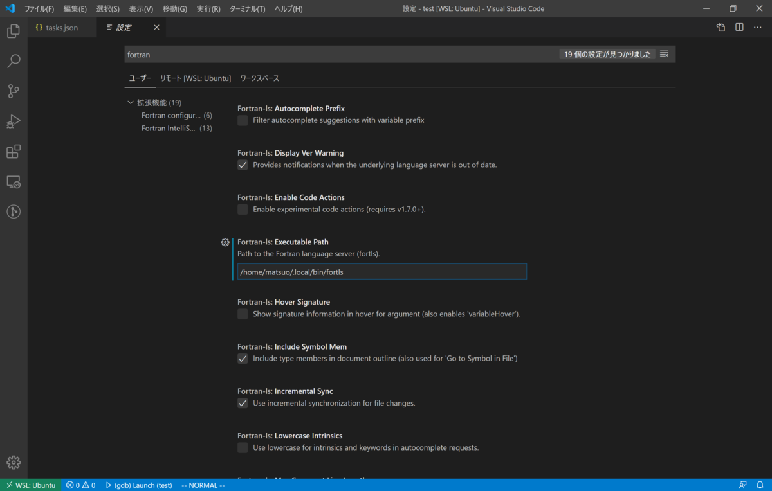Click the 19 個の設定が見つかりました result count
The width and height of the screenshot is (772, 491).
(x=607, y=55)
